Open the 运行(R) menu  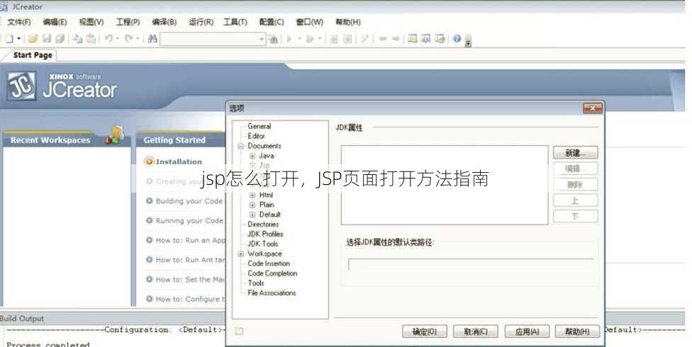(x=201, y=22)
